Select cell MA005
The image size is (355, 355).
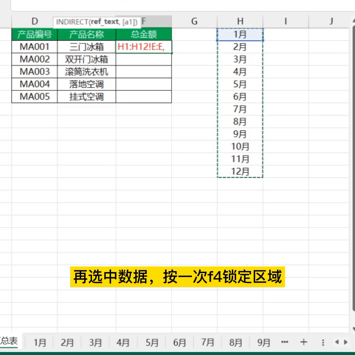coord(35,97)
